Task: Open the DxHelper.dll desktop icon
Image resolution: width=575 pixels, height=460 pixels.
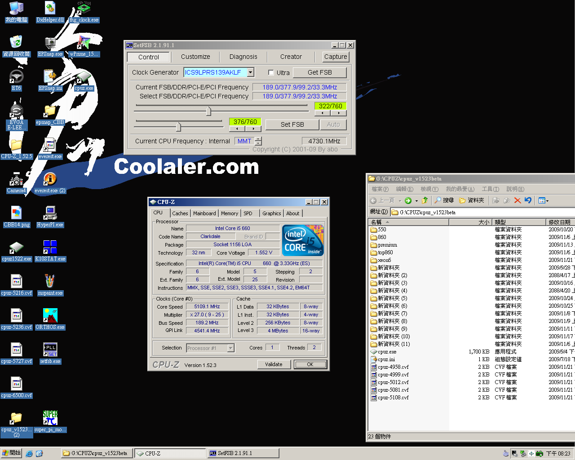Action: [50, 12]
